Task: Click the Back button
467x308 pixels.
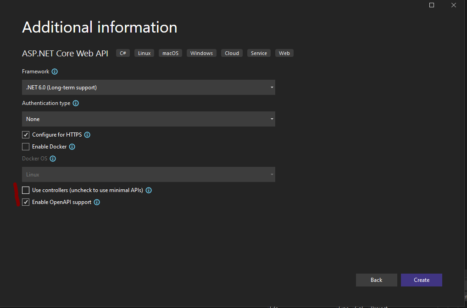Action: pyautogui.click(x=376, y=280)
